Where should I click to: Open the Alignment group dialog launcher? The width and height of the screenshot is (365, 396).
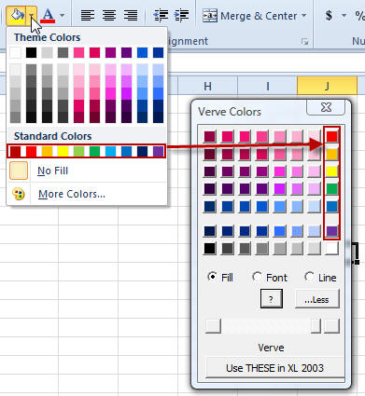point(305,41)
